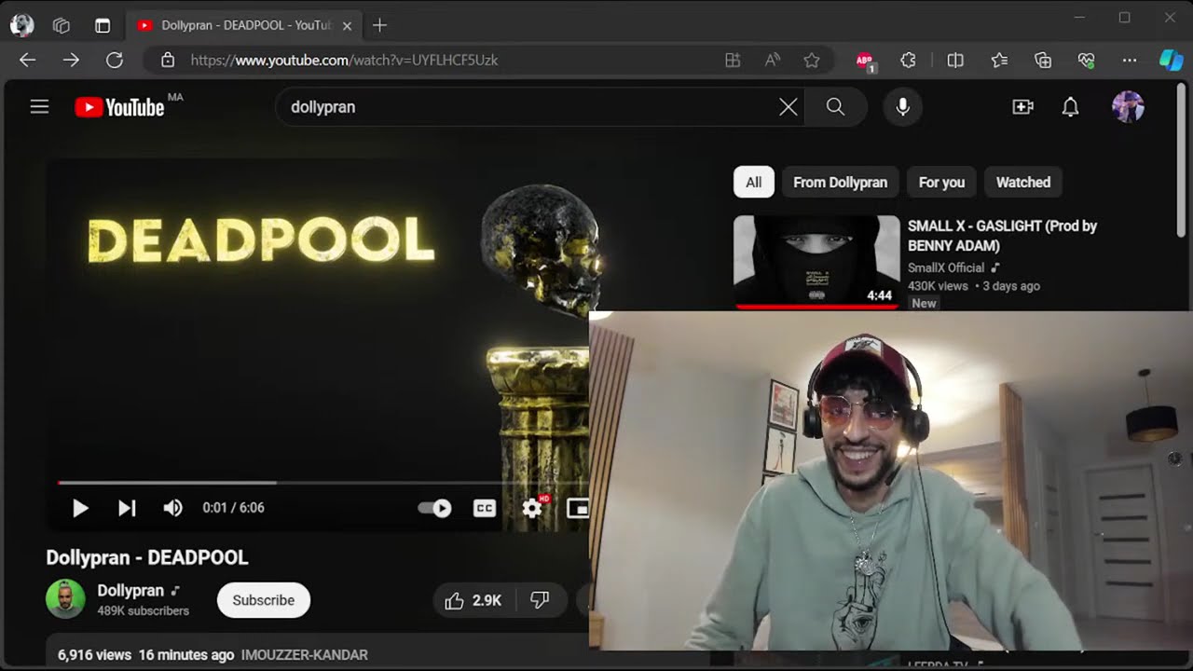This screenshot has height=671, width=1193.
Task: Open a new browser tab
Action: point(379,25)
